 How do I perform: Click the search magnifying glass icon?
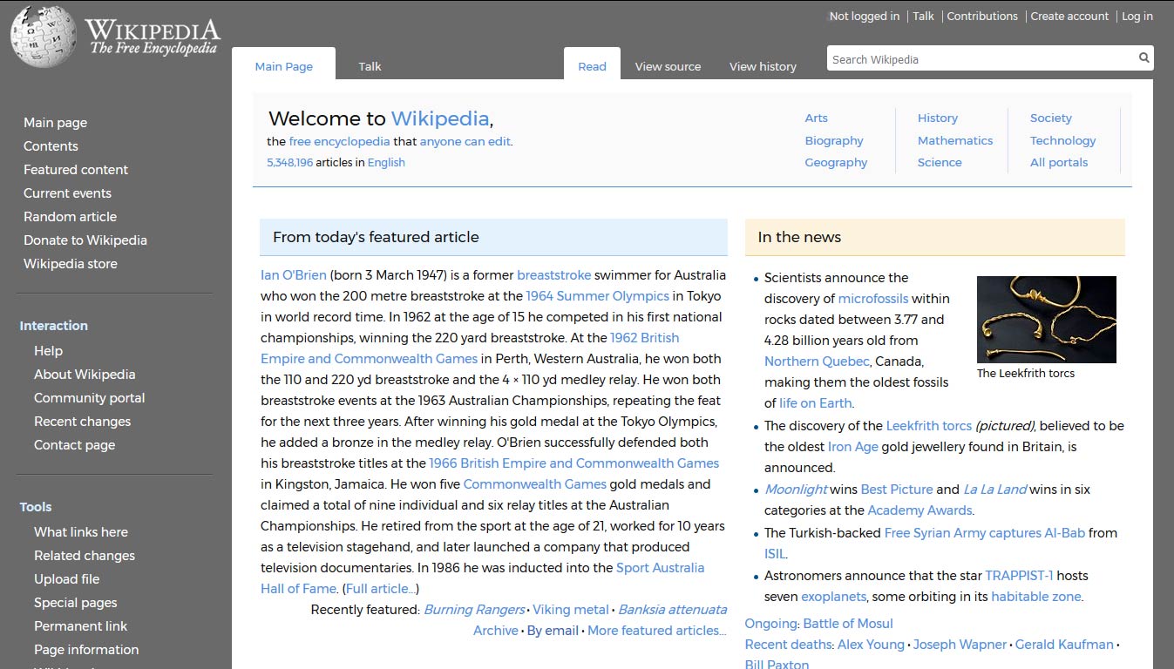[1143, 57]
